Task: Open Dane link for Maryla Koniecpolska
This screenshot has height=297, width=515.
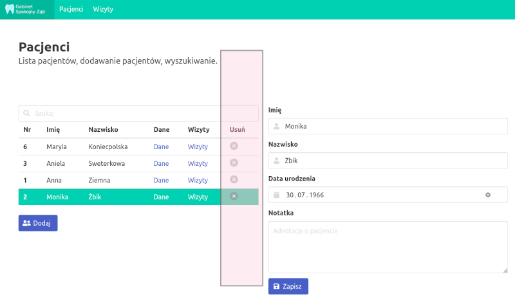Action: [x=161, y=147]
